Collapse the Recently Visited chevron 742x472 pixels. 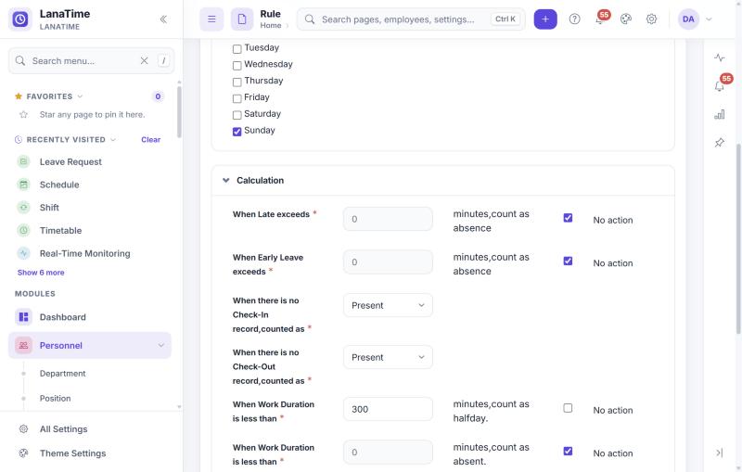pos(113,139)
